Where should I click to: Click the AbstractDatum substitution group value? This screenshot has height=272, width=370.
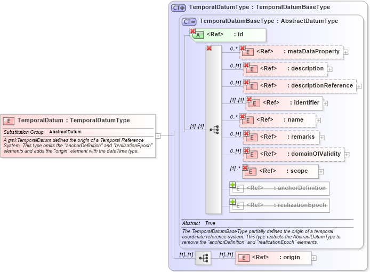[x=66, y=132]
